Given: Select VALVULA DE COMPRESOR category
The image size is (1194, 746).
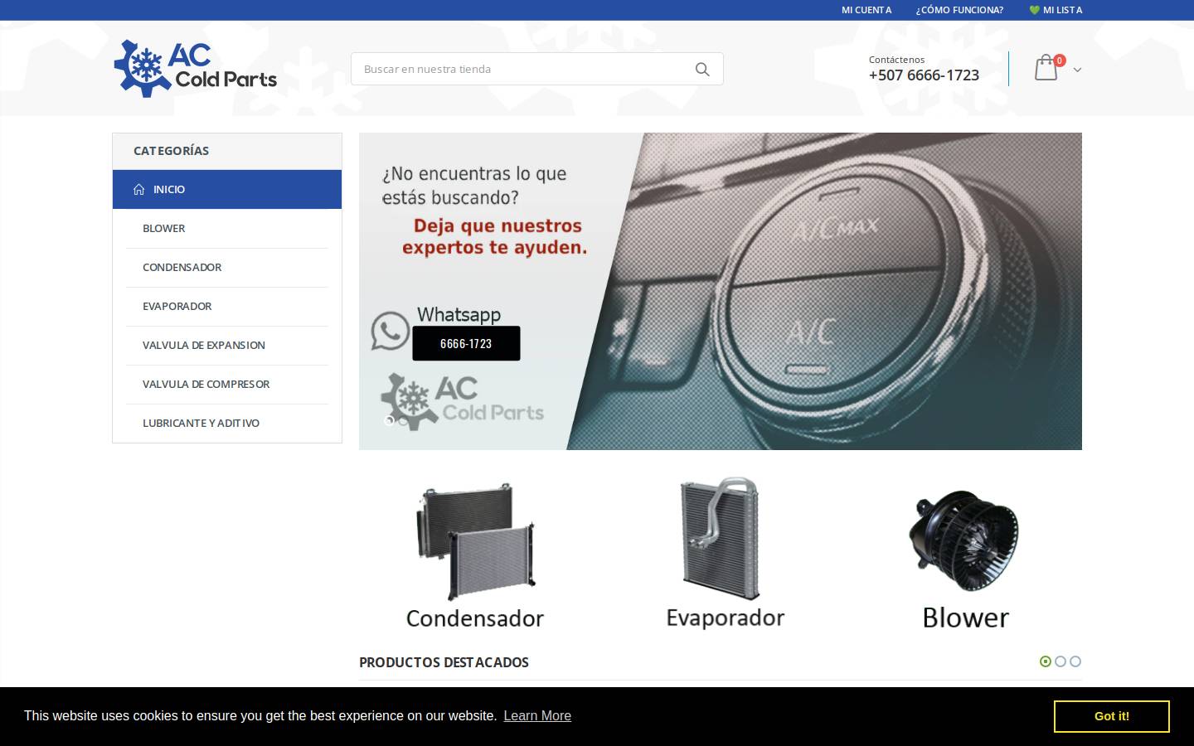Looking at the screenshot, I should click(x=227, y=384).
